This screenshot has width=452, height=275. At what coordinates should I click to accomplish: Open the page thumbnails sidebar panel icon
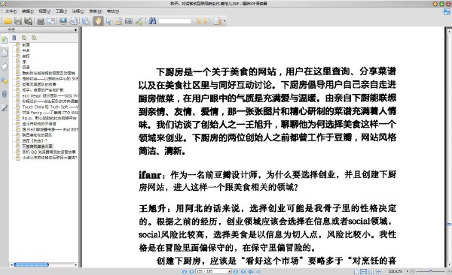[5, 53]
